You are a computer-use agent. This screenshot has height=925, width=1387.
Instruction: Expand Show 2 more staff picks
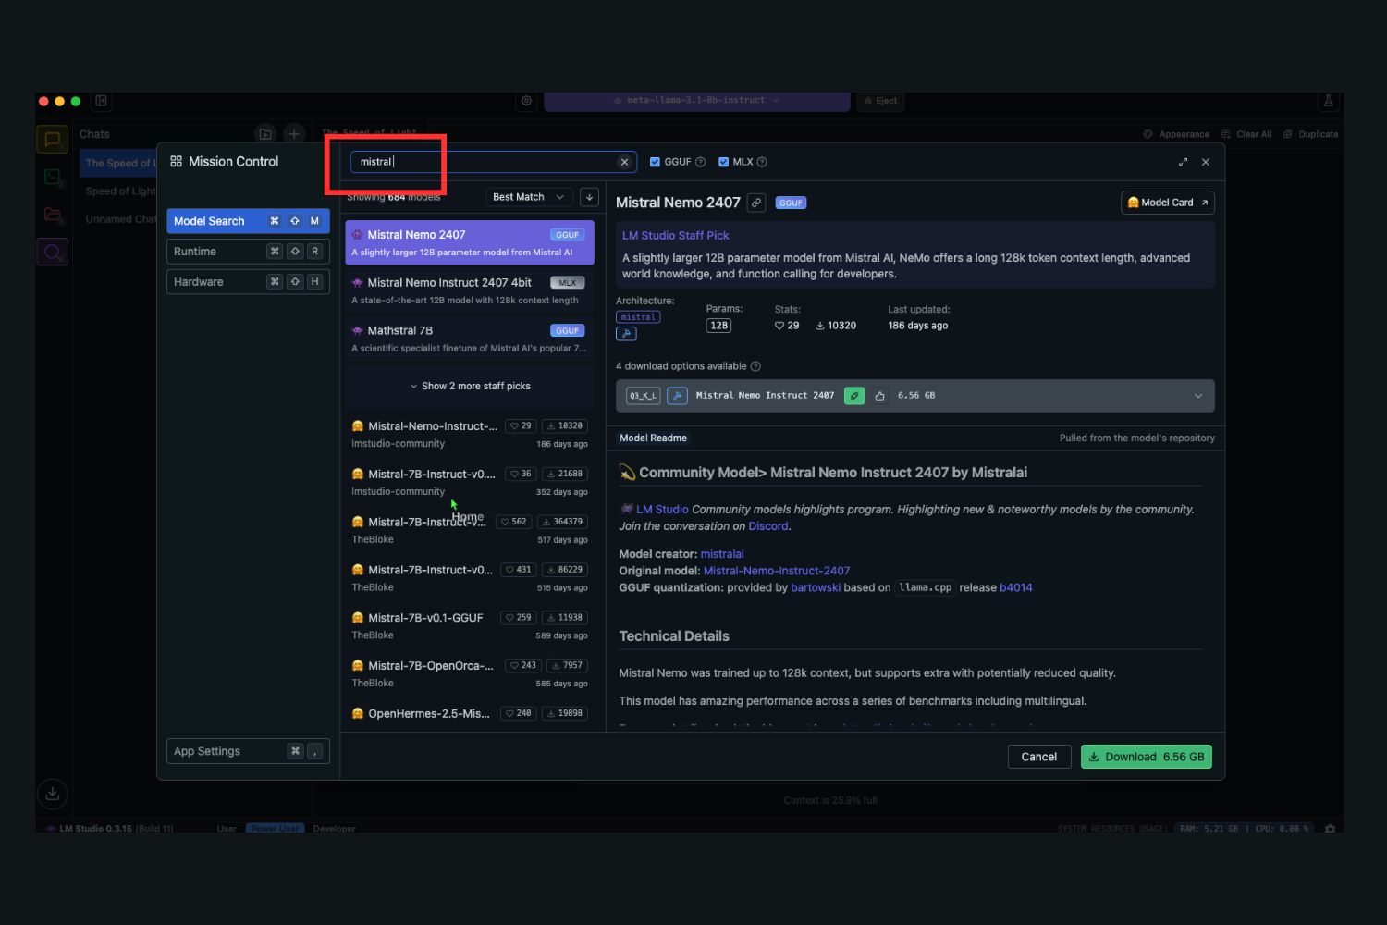(470, 387)
